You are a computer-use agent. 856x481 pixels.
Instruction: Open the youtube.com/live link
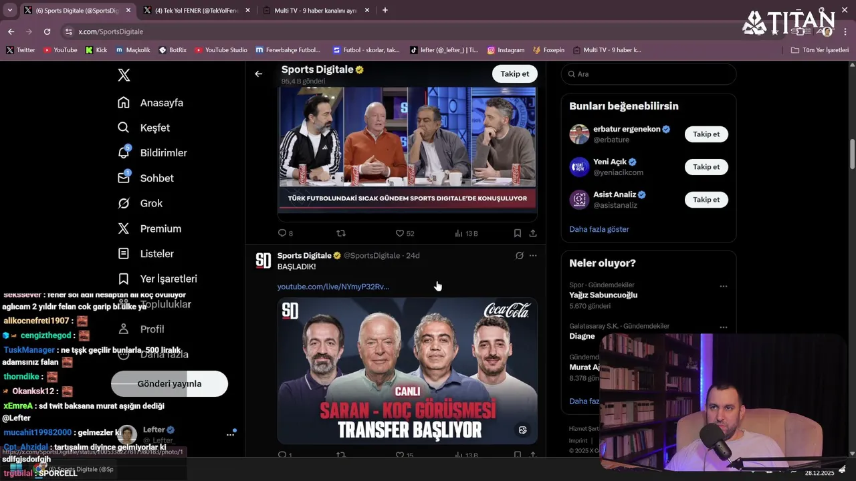333,287
